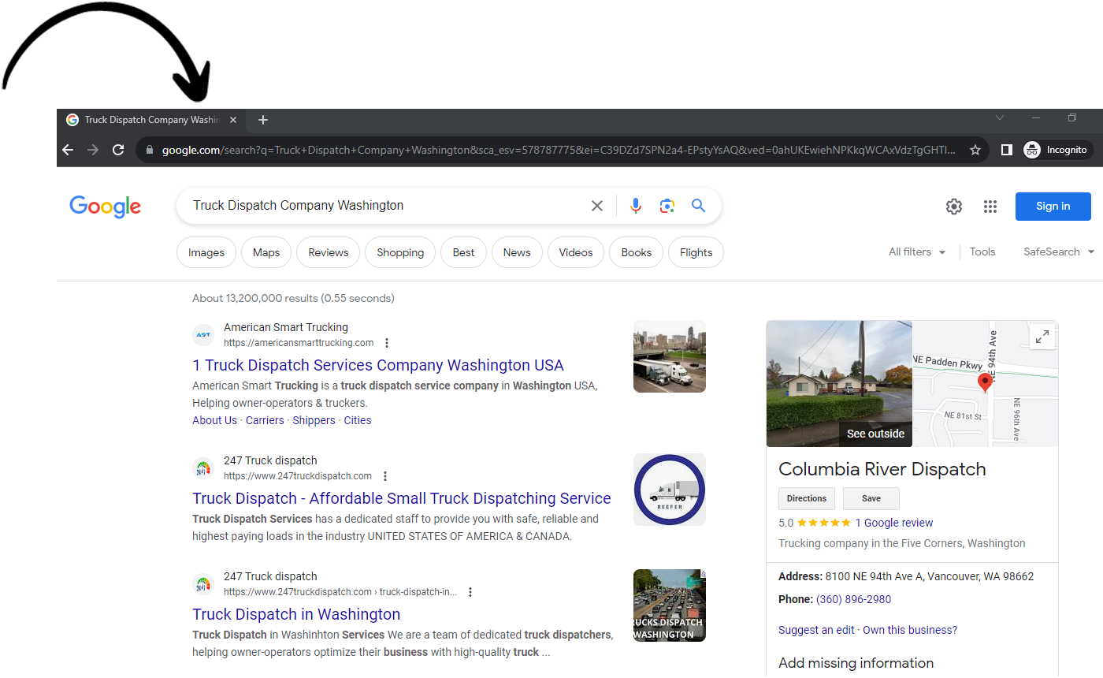This screenshot has height=678, width=1103.
Task: Expand the All filters dropdown
Action: point(917,252)
